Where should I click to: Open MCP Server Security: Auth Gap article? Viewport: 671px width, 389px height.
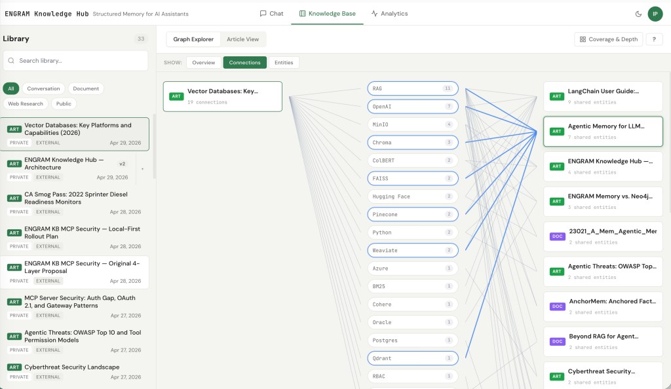pyautogui.click(x=75, y=307)
